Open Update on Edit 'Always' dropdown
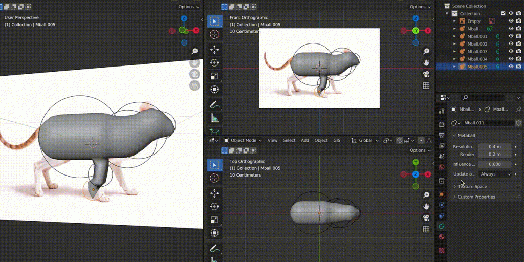This screenshot has height=262, width=524. (x=495, y=174)
